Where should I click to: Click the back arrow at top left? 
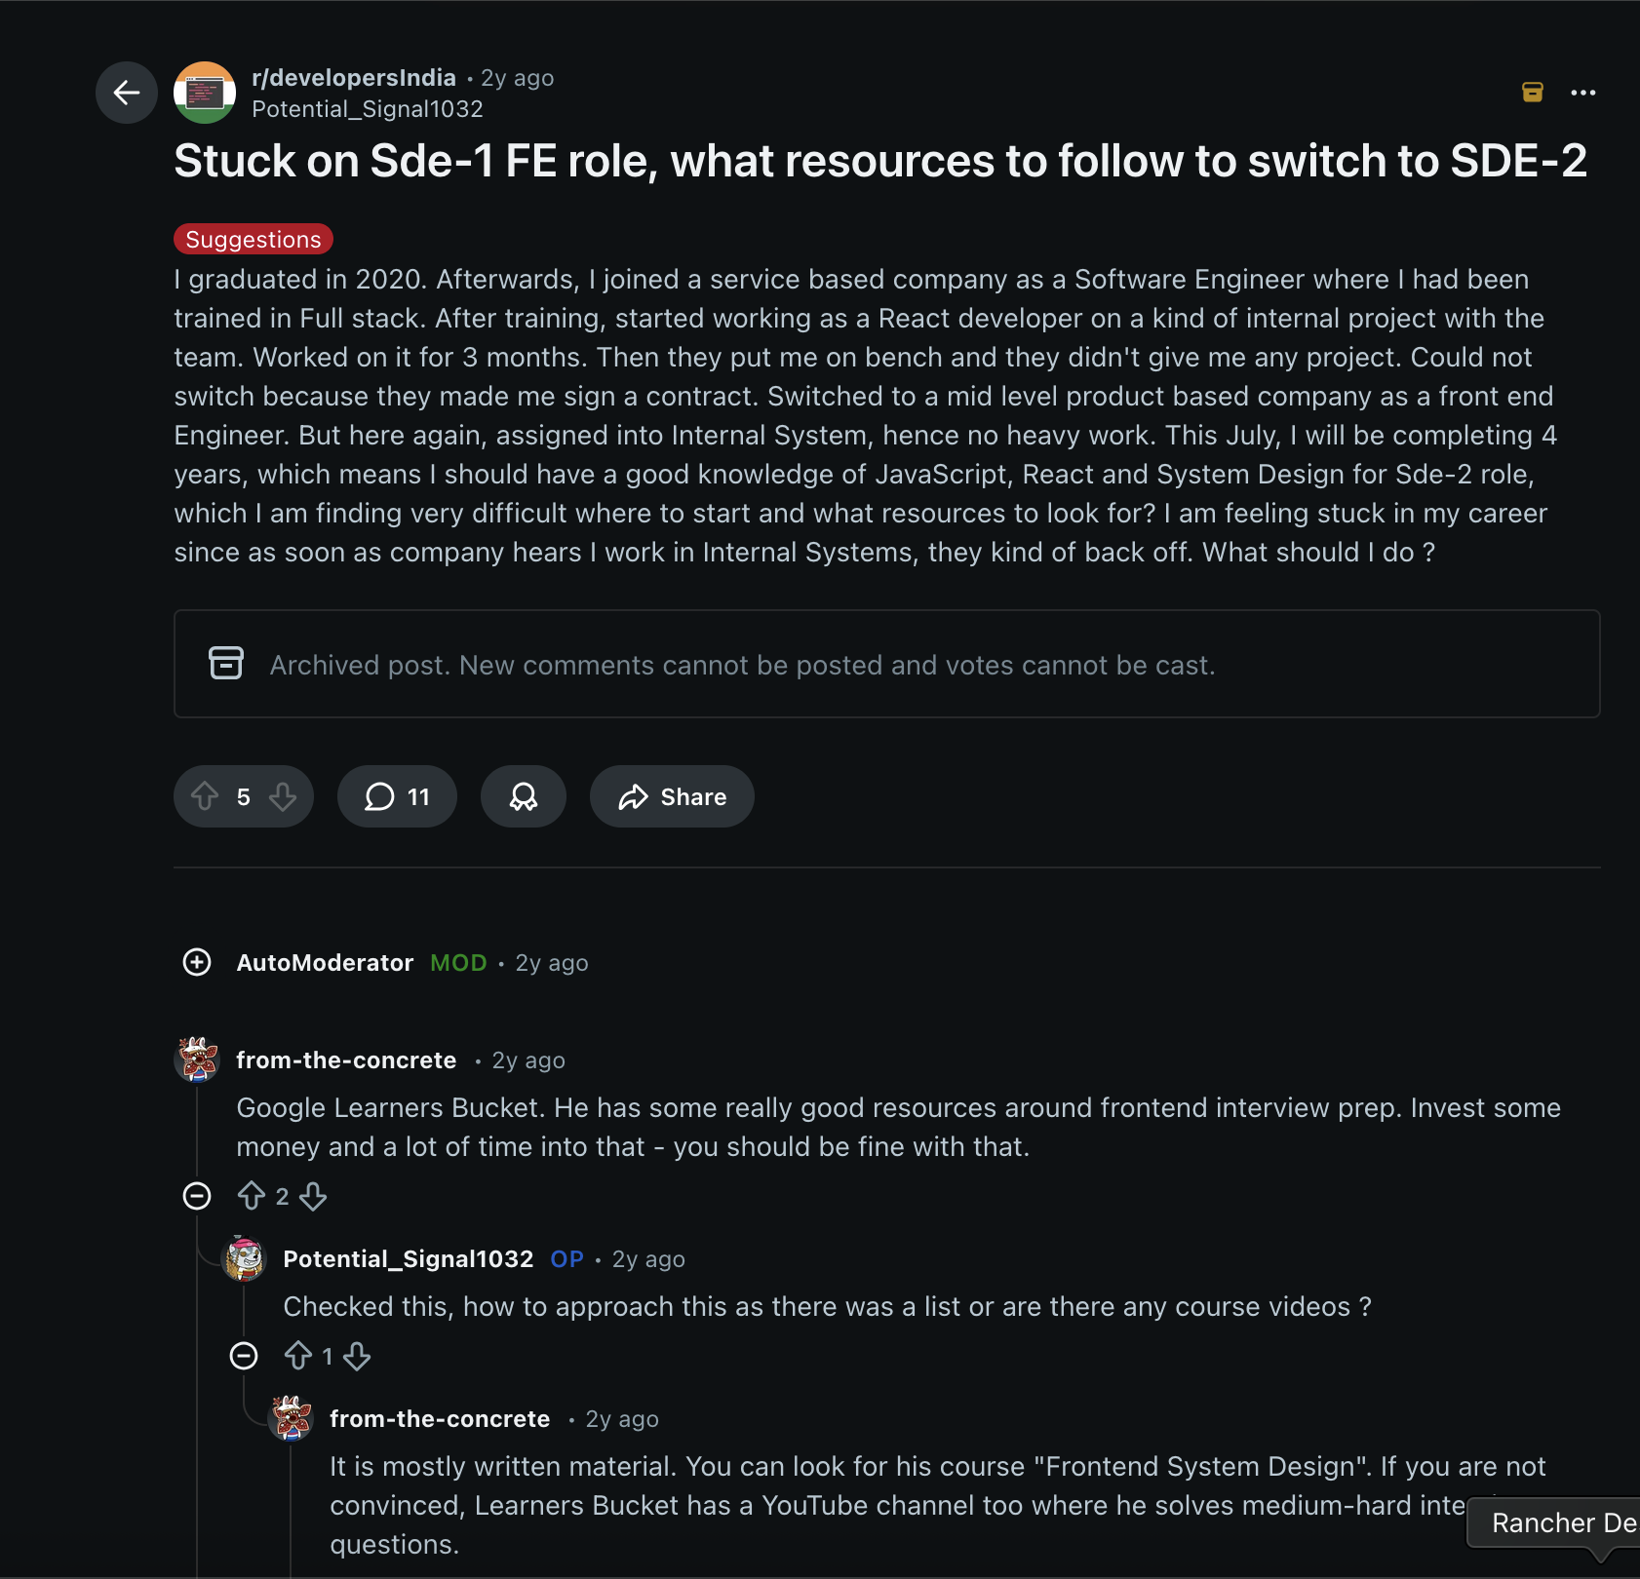coord(126,93)
